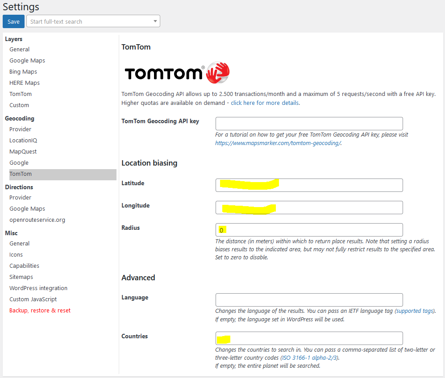
Task: Click the Radius label
Action: tap(130, 228)
